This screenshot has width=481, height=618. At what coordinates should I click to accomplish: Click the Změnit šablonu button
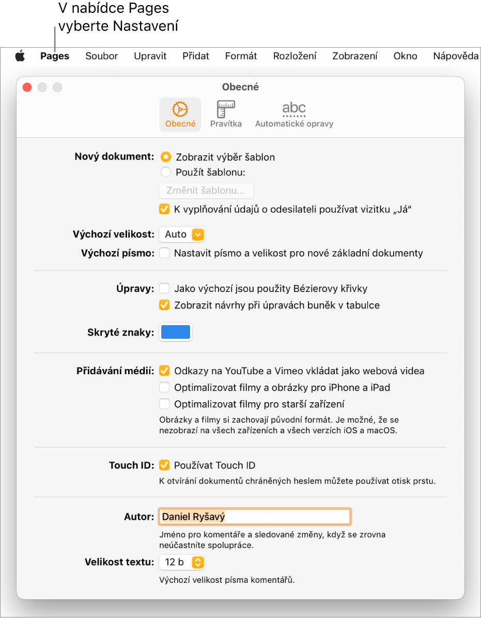(x=207, y=191)
